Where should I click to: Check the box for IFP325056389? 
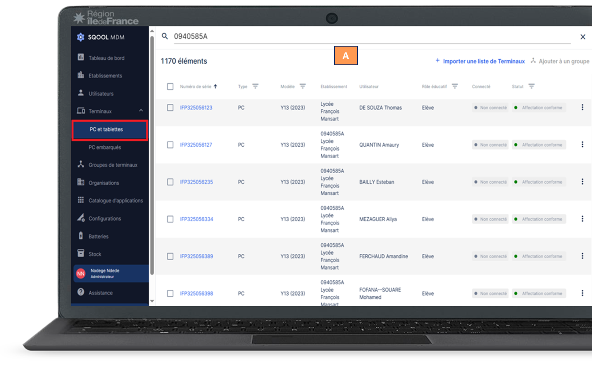tap(170, 256)
